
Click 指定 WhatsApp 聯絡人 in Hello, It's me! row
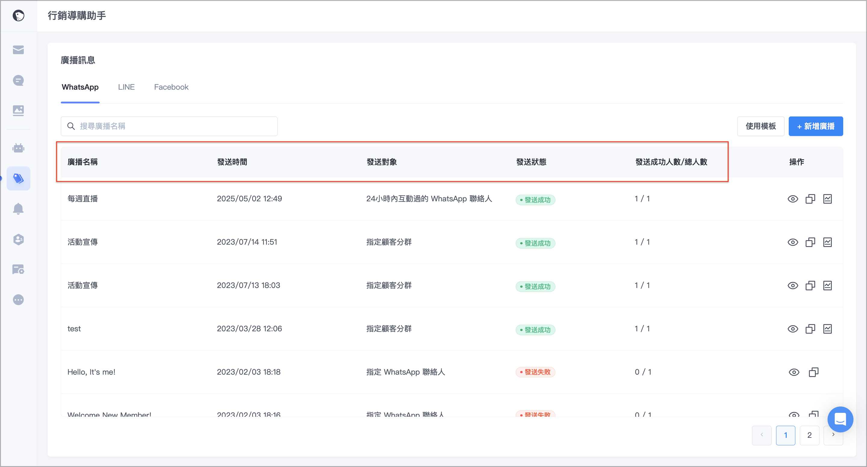pyautogui.click(x=406, y=372)
